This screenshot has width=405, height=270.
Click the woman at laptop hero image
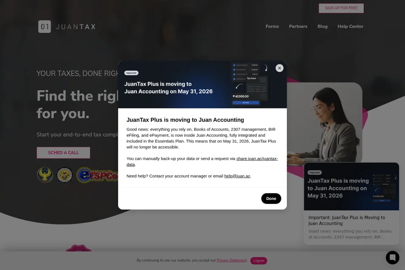[x=324, y=124]
